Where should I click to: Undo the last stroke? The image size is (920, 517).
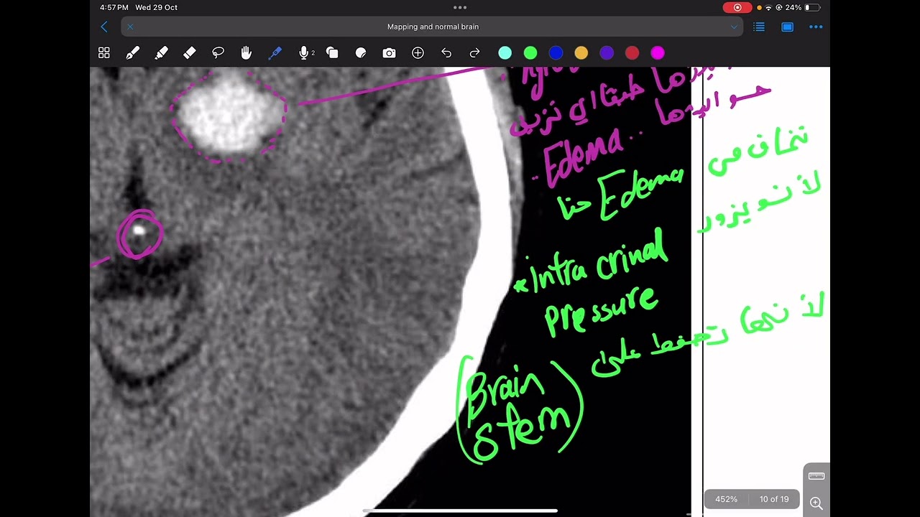[446, 52]
